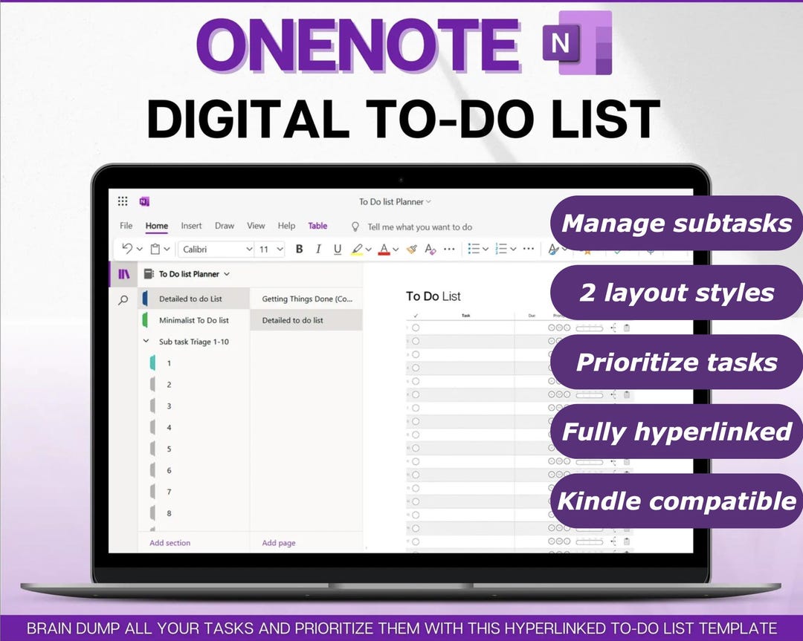The height and width of the screenshot is (641, 803).
Task: Click the Add section link
Action: pyautogui.click(x=170, y=543)
